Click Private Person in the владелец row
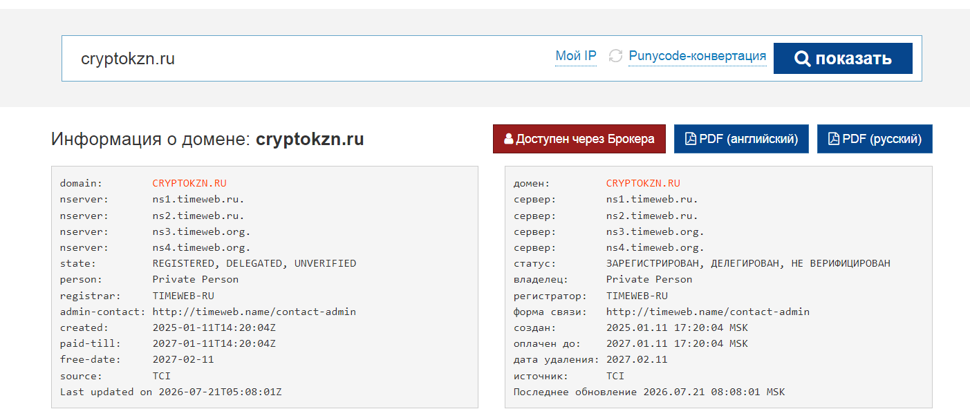 (x=649, y=279)
